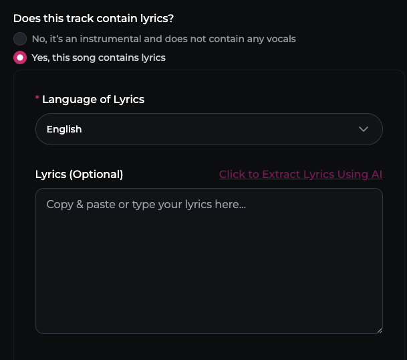Image resolution: width=407 pixels, height=360 pixels.
Task: Click "Click to Extract Lyrics Using AI" link
Action: click(x=301, y=174)
